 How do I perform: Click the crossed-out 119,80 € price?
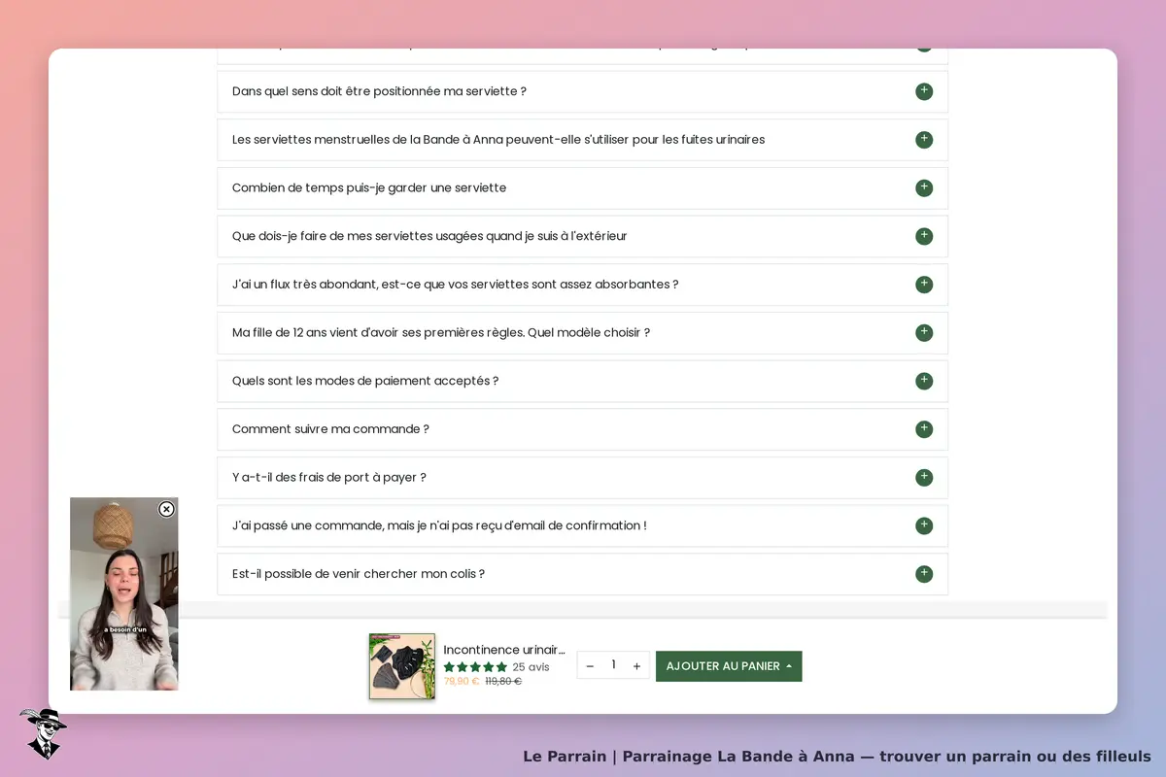tap(503, 682)
